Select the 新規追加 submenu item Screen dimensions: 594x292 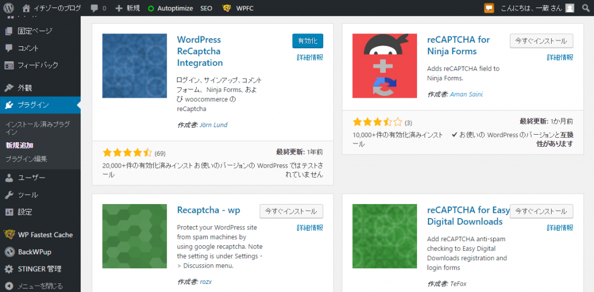[18, 146]
